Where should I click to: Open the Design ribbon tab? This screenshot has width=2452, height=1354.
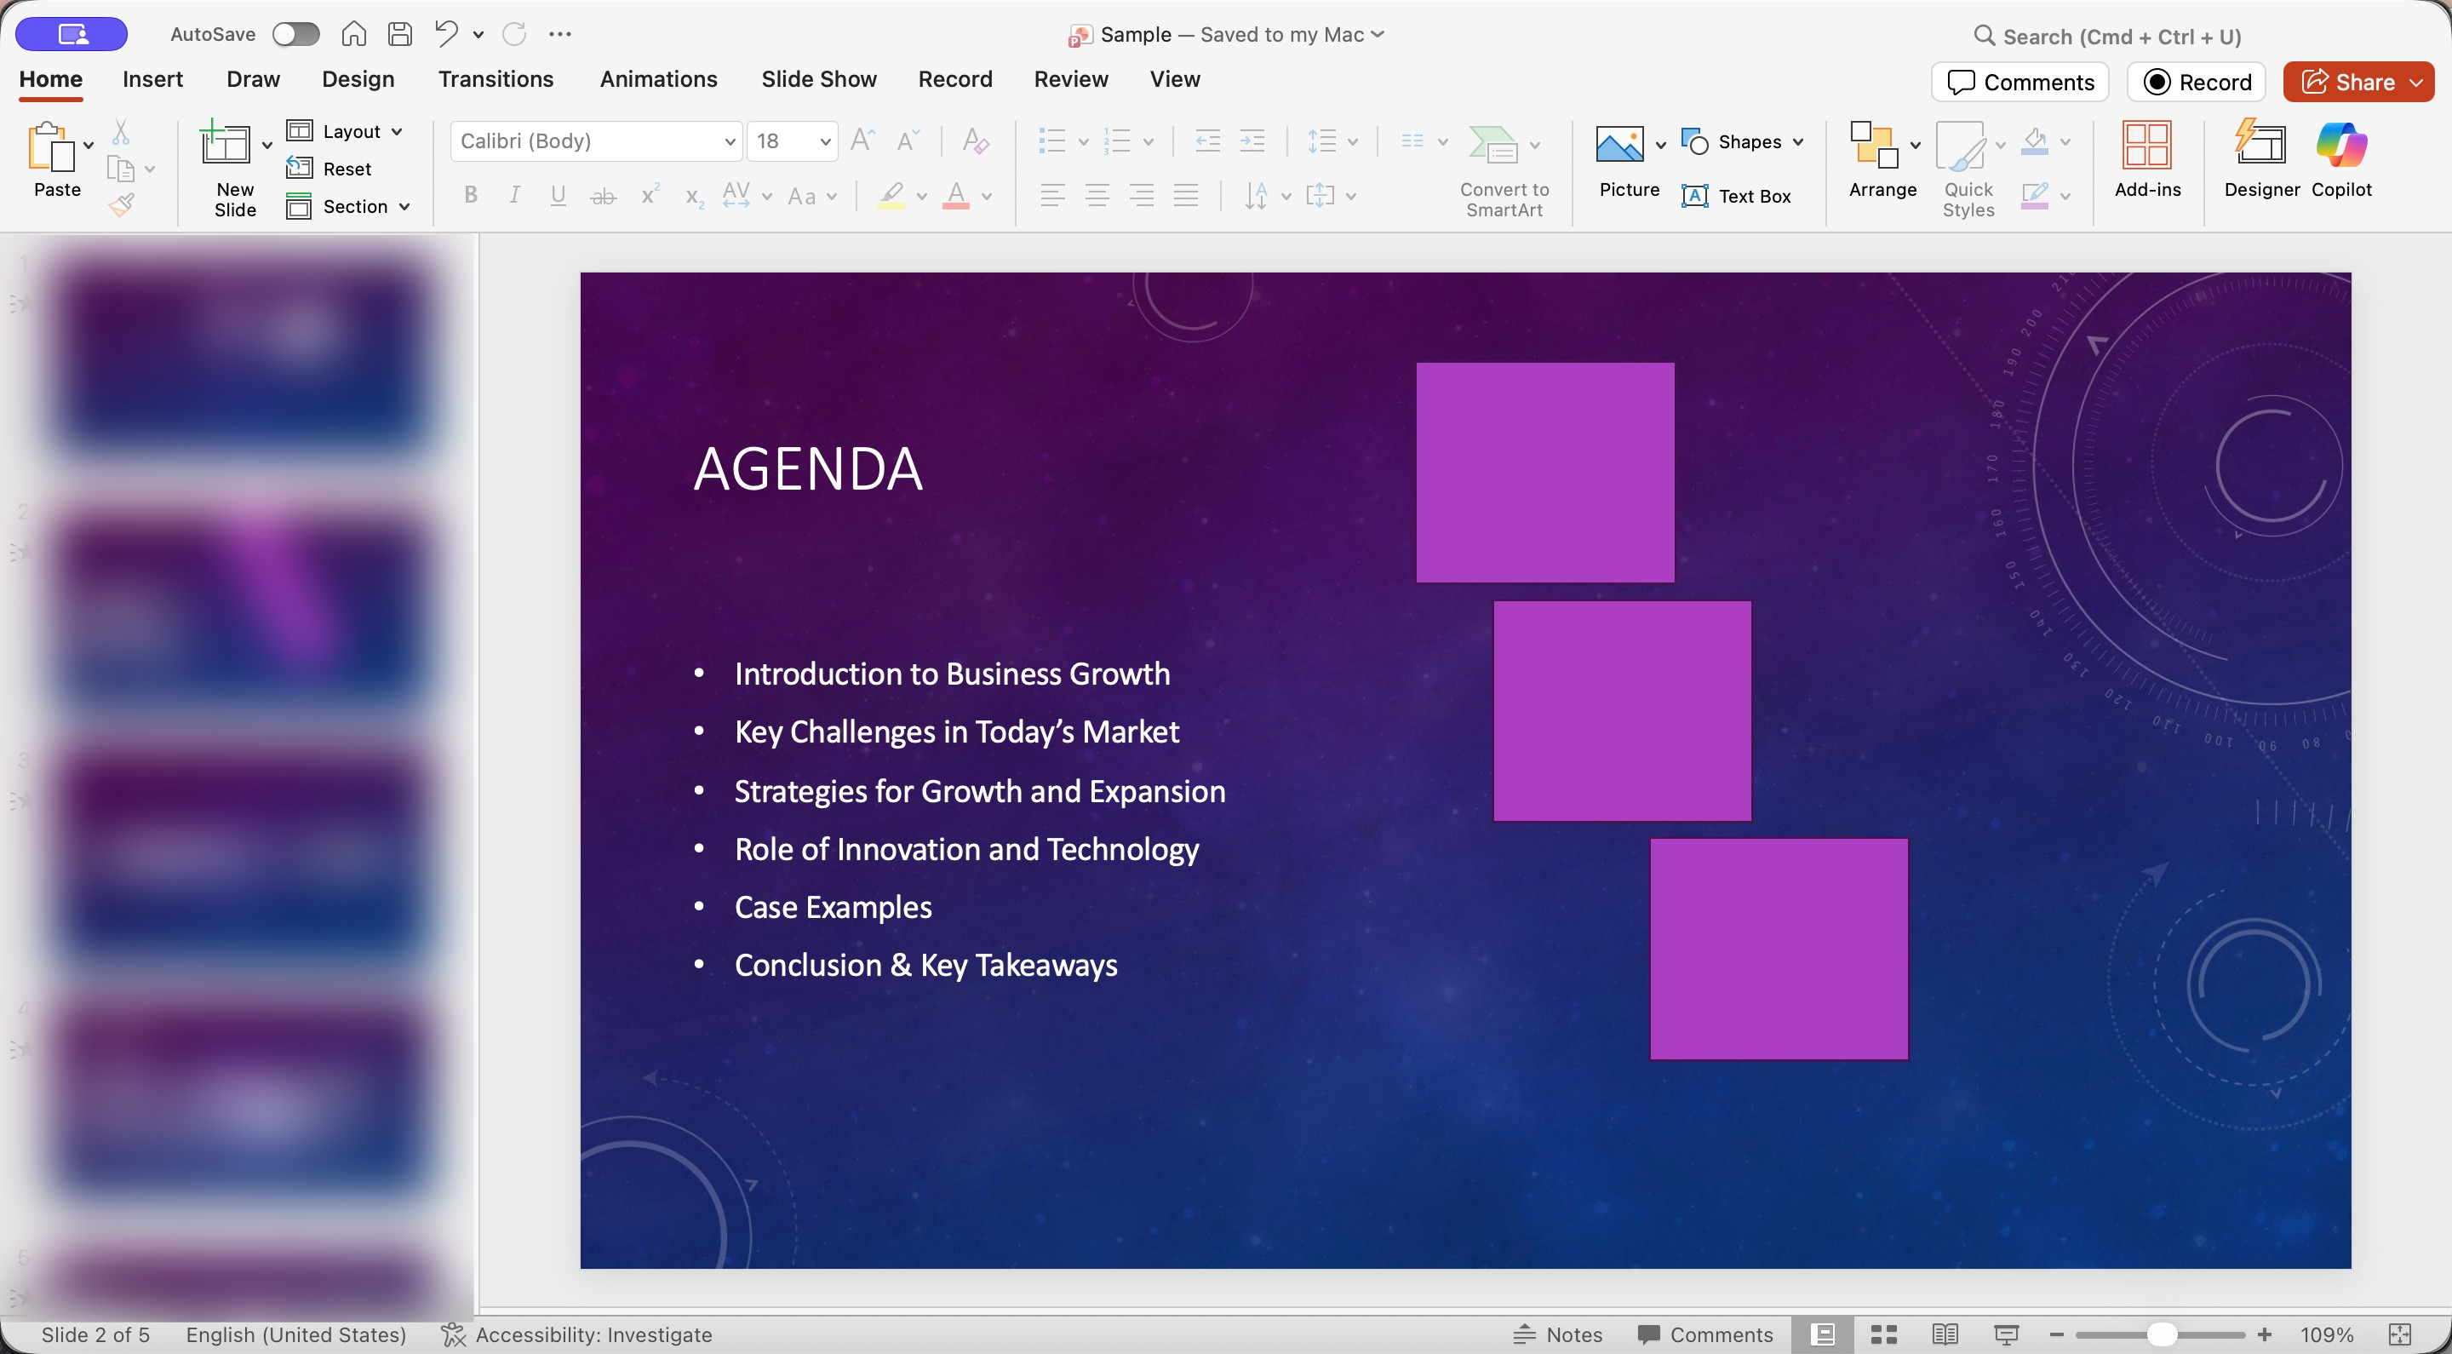coord(357,79)
